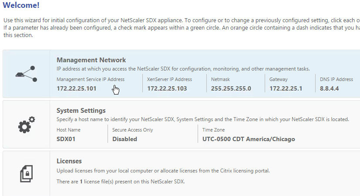This screenshot has width=360, height=196.
Task: Click the DNS IP Address 8.8.4.4
Action: click(x=329, y=88)
